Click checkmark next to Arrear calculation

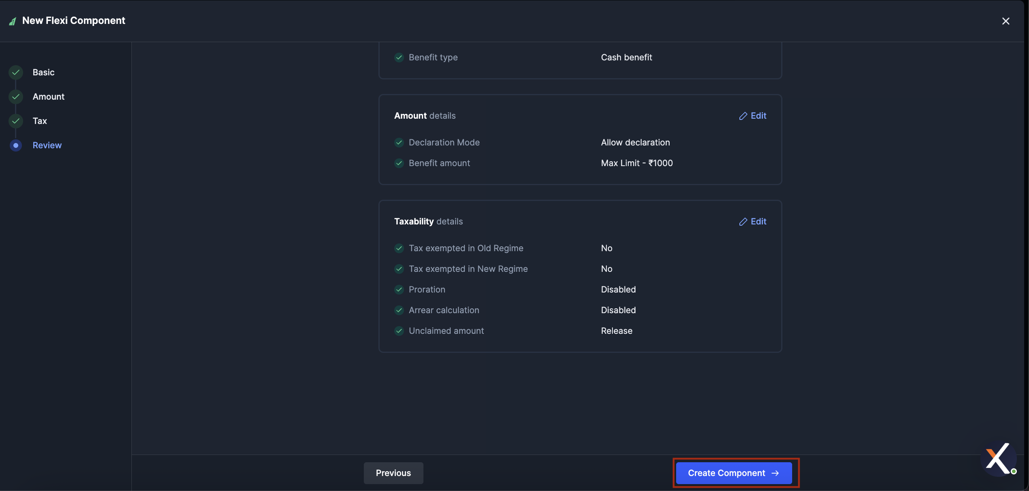[399, 310]
